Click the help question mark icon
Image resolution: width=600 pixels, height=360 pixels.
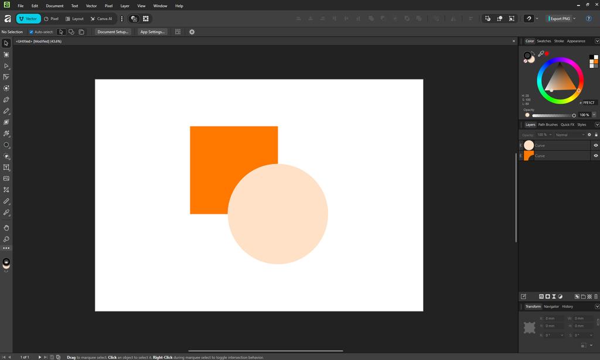point(588,19)
